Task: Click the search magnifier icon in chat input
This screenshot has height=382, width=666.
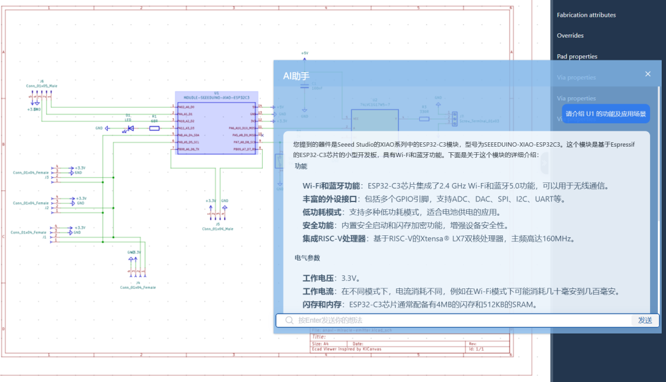Action: 289,320
